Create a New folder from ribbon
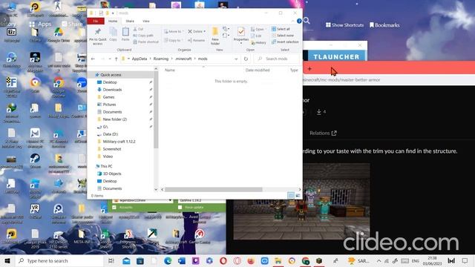475x267 pixels. click(215, 36)
